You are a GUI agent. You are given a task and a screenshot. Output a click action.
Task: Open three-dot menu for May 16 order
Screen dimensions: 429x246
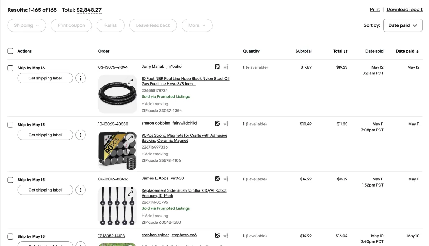coord(81,78)
